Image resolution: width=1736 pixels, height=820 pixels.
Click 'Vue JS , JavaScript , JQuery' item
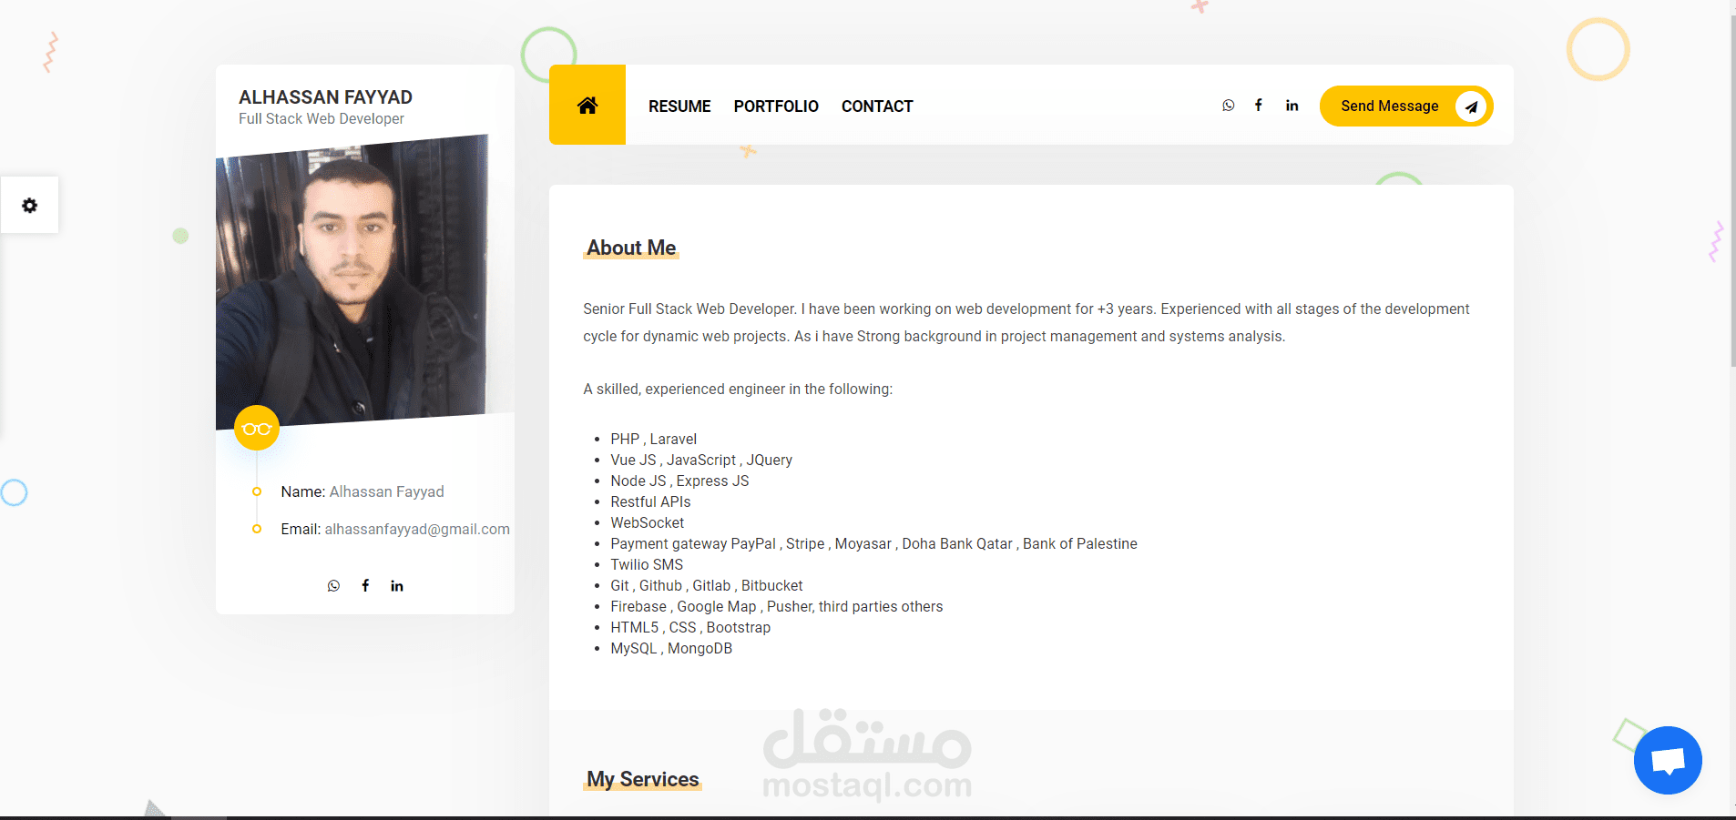tap(701, 460)
